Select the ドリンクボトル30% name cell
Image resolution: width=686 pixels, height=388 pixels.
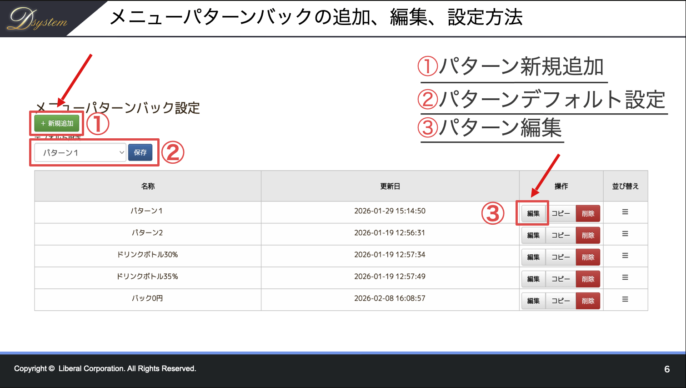[x=148, y=256]
